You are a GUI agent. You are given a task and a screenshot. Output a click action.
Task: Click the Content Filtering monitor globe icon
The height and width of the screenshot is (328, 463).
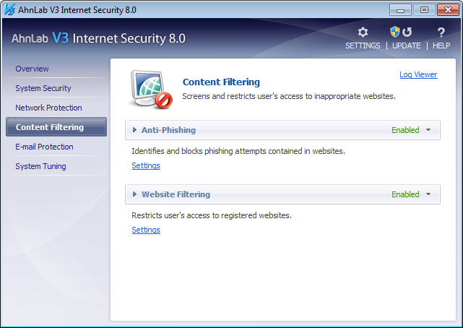pyautogui.click(x=151, y=90)
